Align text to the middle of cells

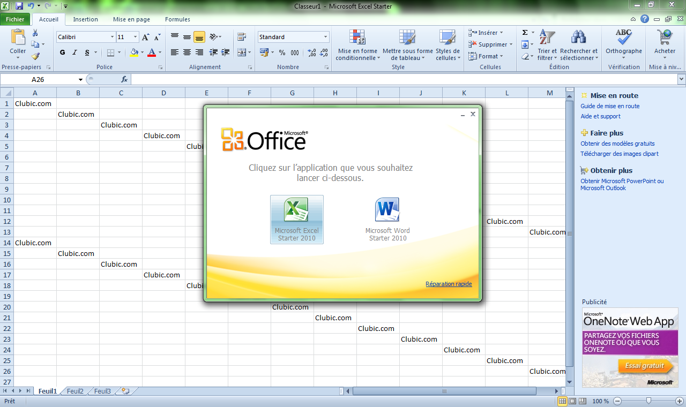click(187, 37)
